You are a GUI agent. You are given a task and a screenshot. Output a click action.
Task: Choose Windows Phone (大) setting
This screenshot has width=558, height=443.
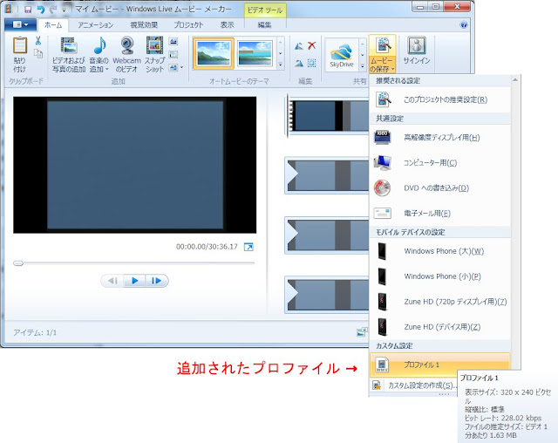[440, 251]
